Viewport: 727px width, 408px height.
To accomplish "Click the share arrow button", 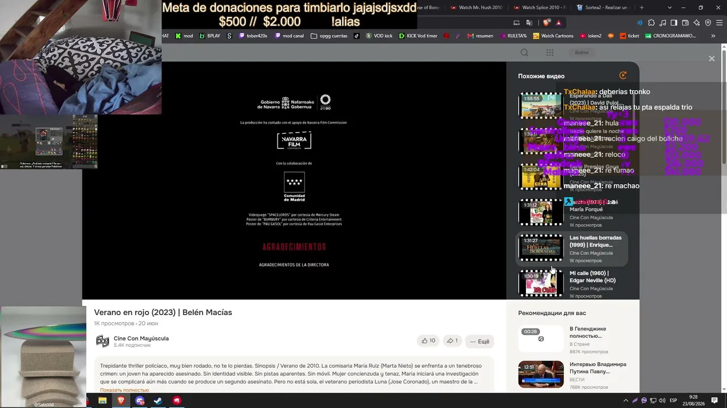I will pyautogui.click(x=453, y=341).
